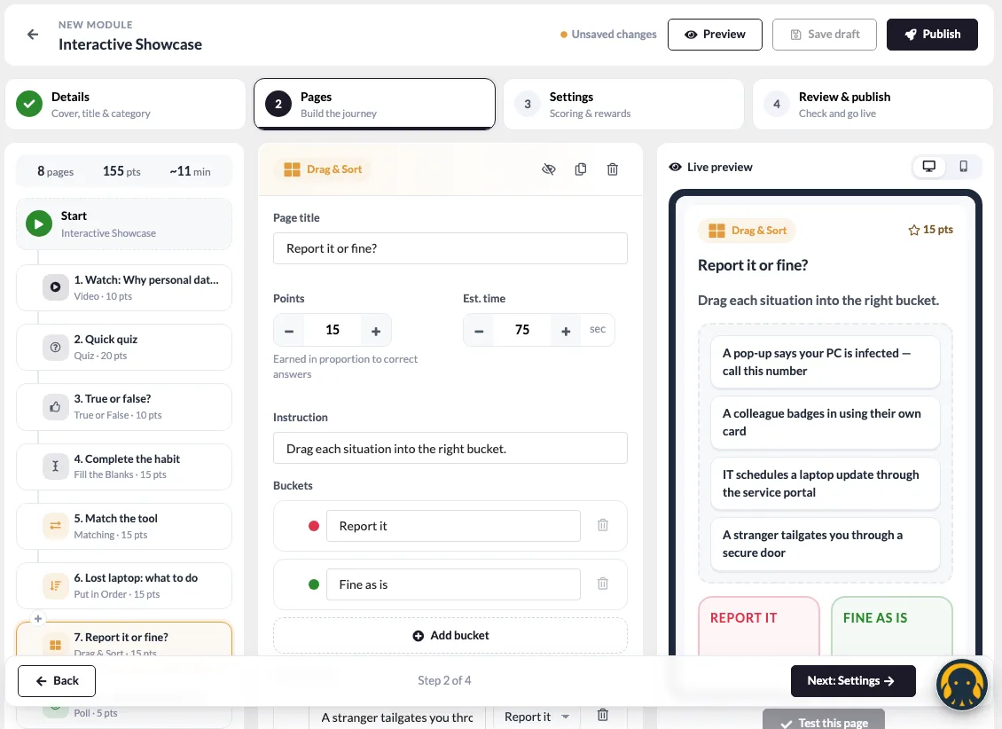Click the Back button in the footer
This screenshot has height=729, width=1002.
coord(57,681)
